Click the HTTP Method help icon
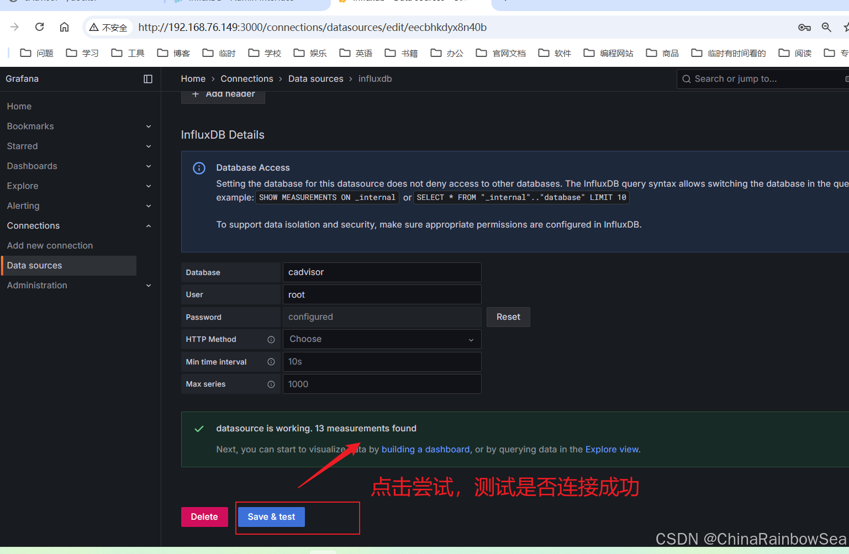Image resolution: width=849 pixels, height=554 pixels. pyautogui.click(x=271, y=339)
